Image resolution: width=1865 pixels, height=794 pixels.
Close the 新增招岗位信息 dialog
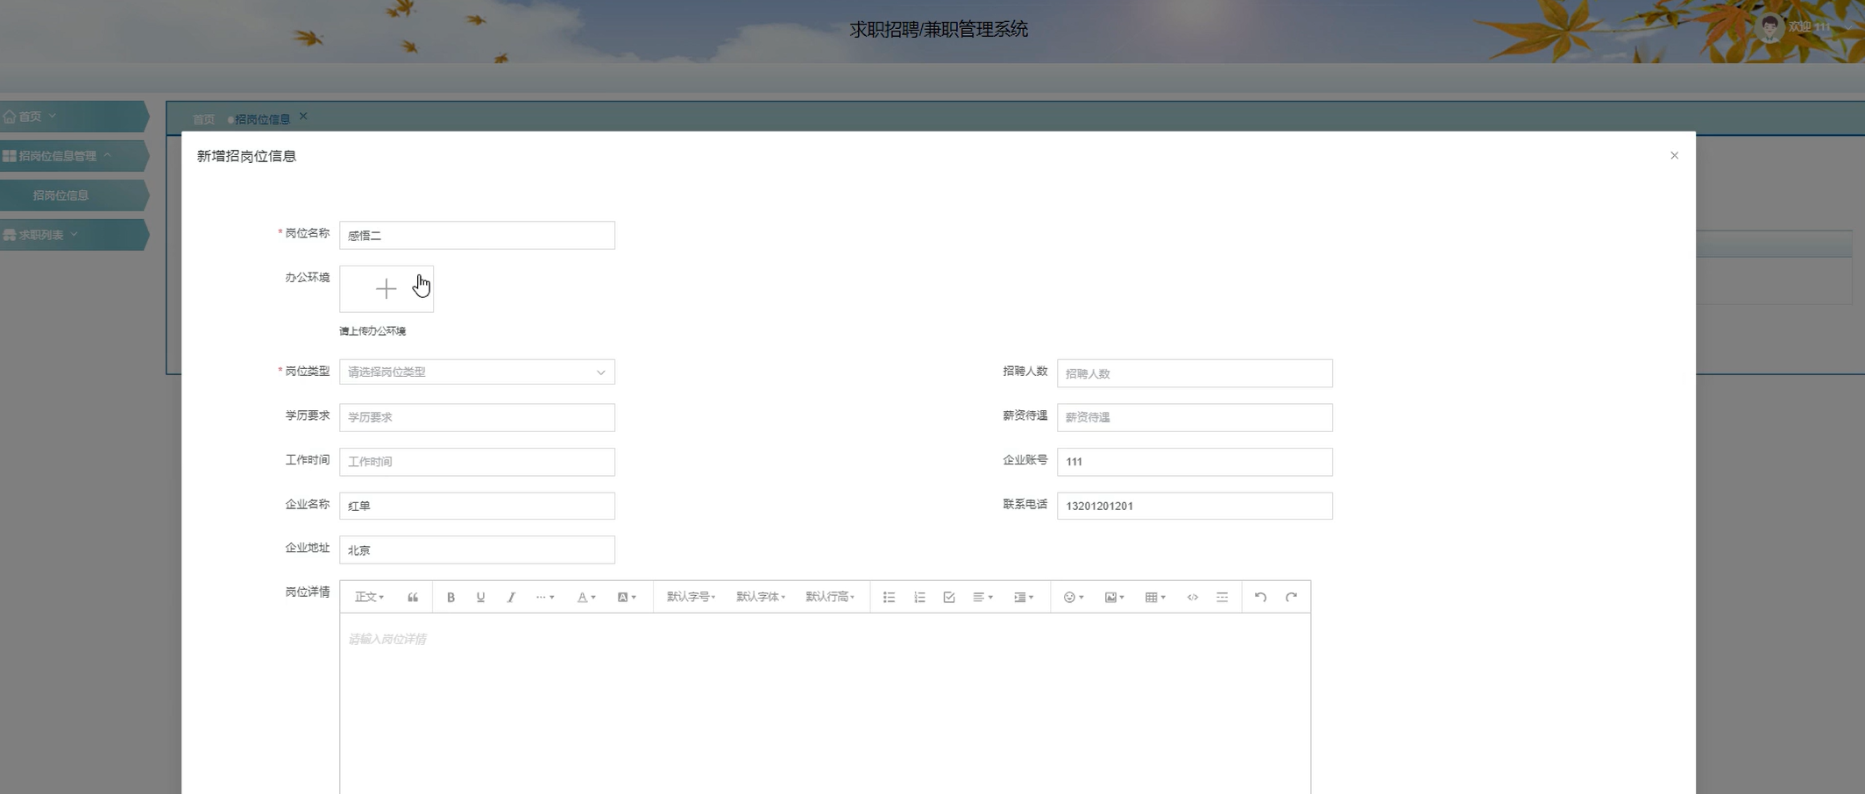pyautogui.click(x=1674, y=155)
